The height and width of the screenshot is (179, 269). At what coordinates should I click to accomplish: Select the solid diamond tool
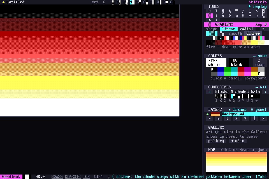pos(250,16)
